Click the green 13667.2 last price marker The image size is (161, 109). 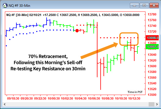coord(152,47)
